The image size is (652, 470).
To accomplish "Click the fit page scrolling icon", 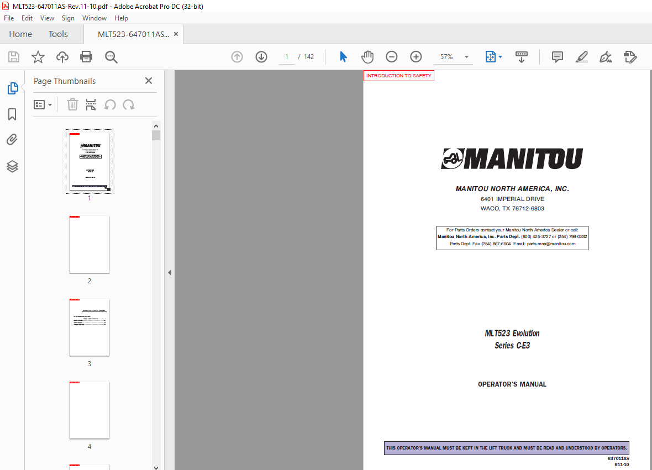I will (490, 57).
